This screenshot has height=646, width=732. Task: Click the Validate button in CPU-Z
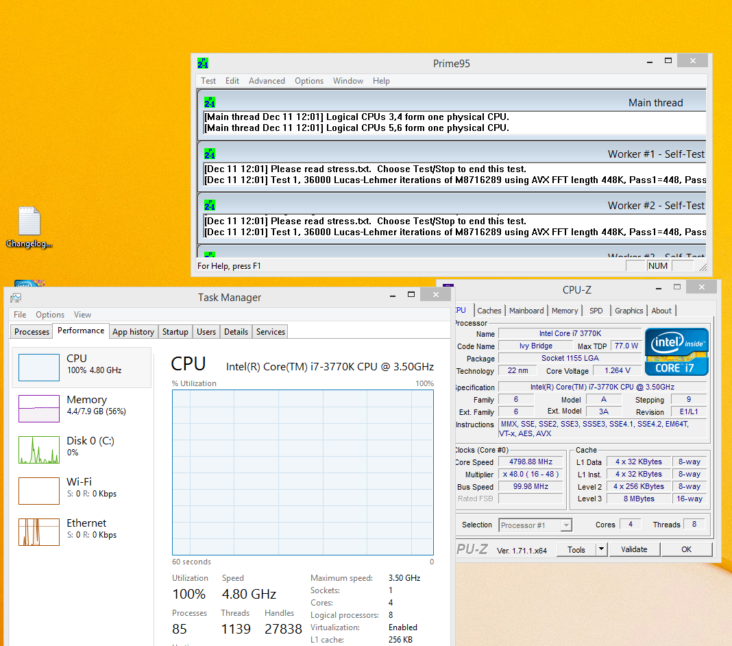[x=634, y=549]
